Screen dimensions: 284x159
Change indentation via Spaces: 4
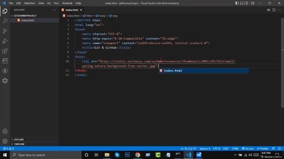click(x=205, y=148)
